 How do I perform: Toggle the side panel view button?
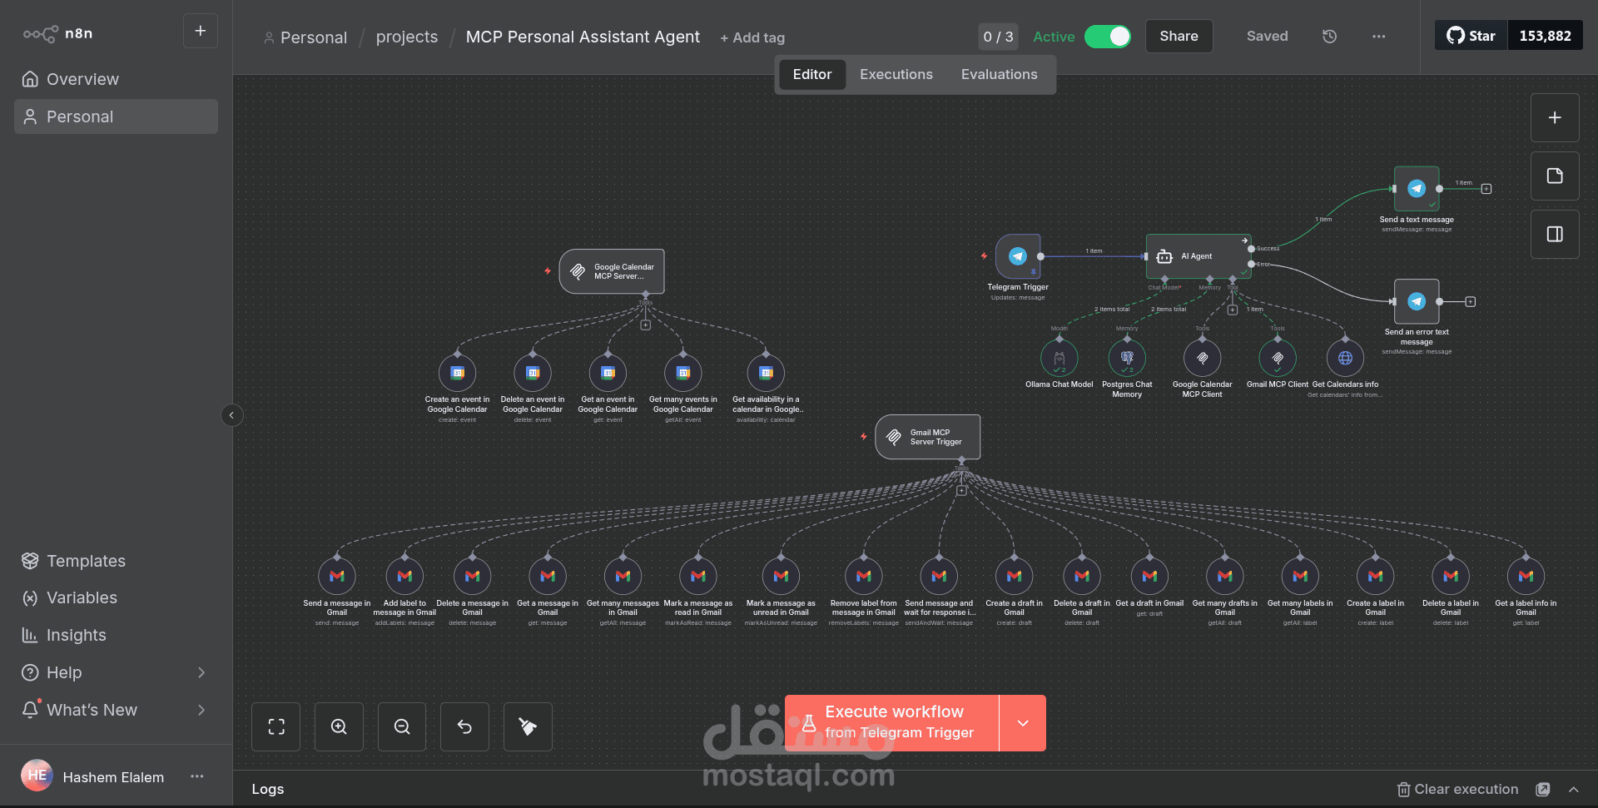coord(1555,234)
